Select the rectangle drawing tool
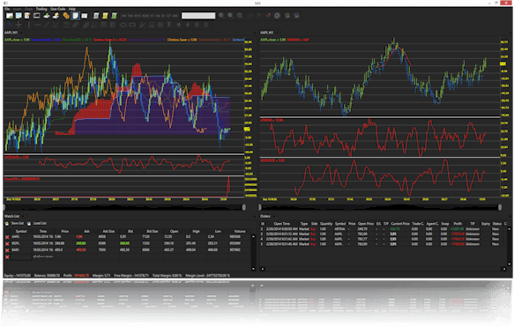514x327 pixels. click(x=132, y=25)
